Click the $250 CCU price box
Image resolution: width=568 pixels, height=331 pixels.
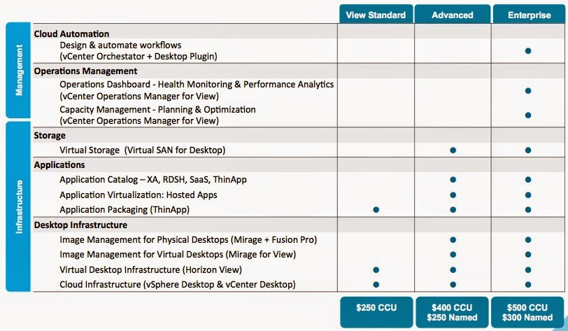(x=376, y=313)
